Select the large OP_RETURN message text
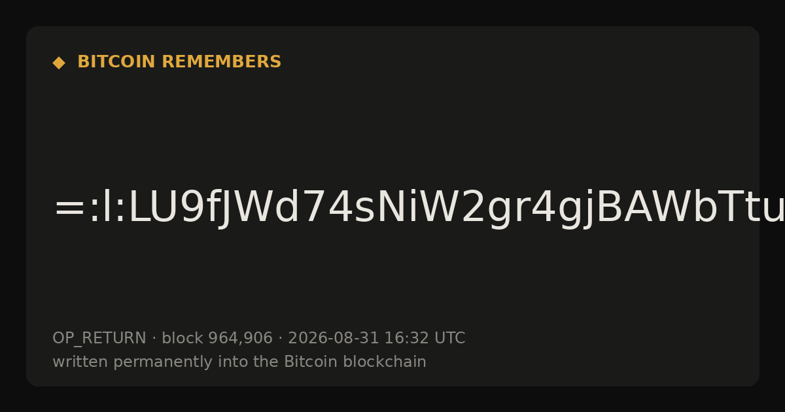785x412 pixels. 419,209
